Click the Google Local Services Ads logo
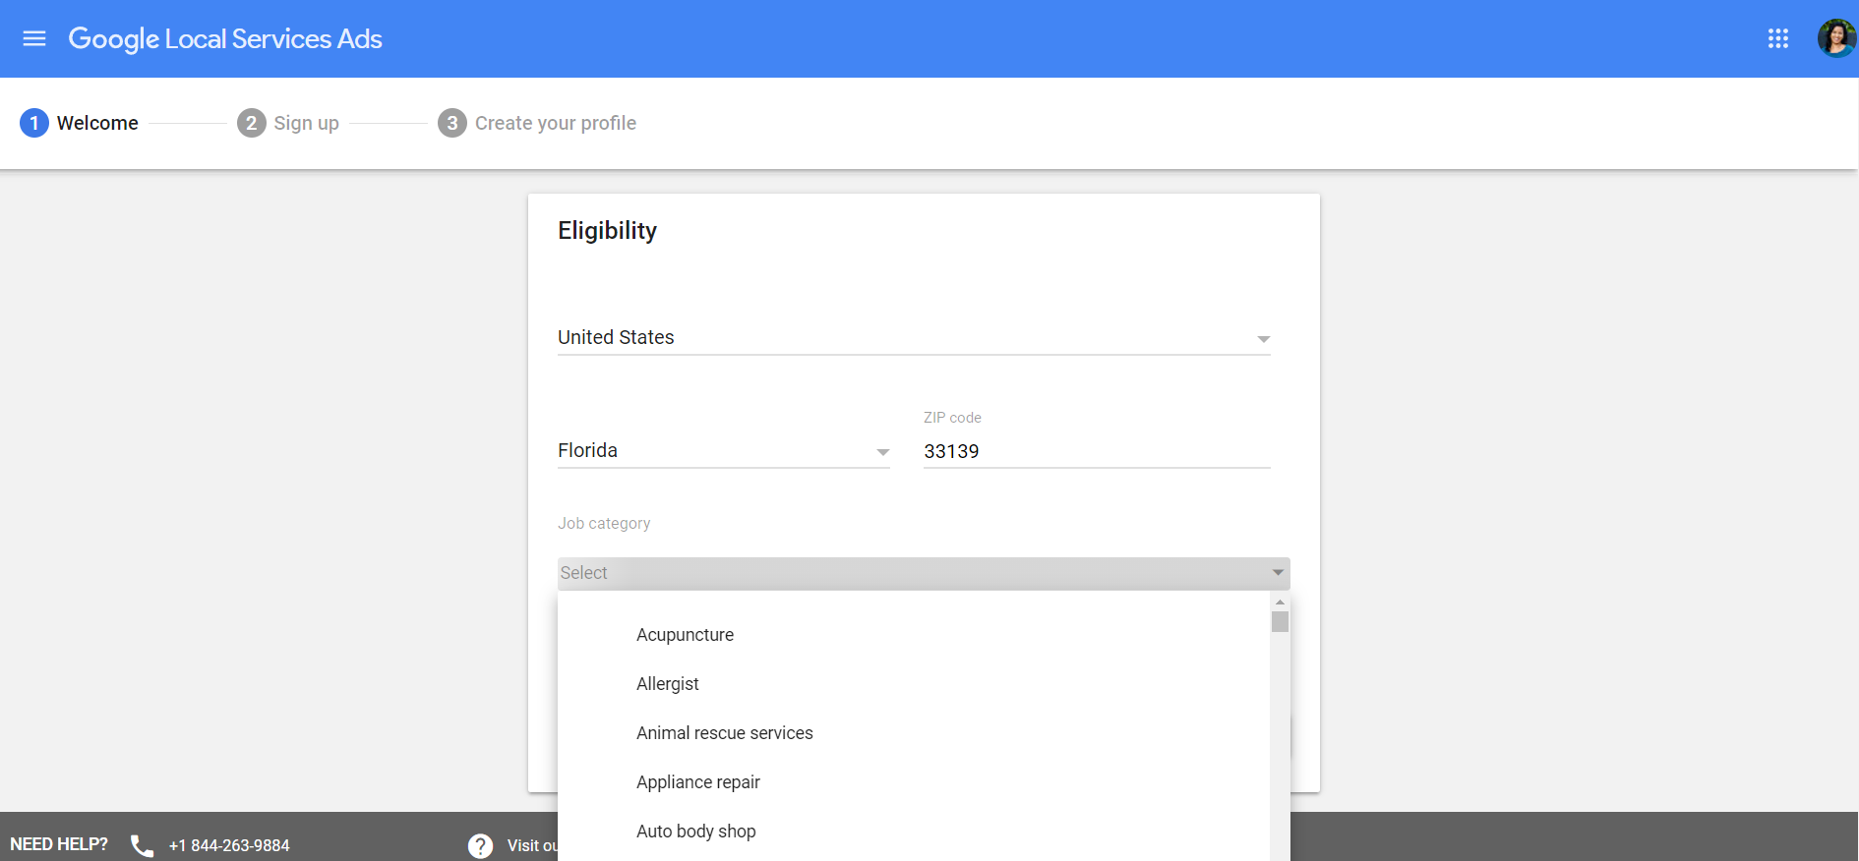 pyautogui.click(x=225, y=38)
